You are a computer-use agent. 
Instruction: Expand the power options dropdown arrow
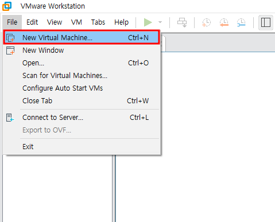[160, 22]
